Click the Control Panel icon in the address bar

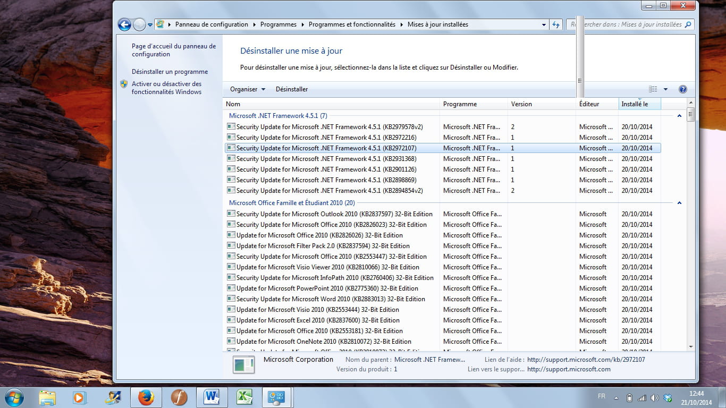(160, 24)
